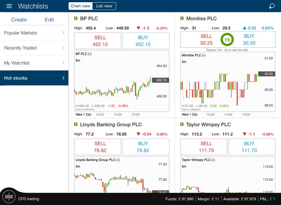Image resolution: width=281 pixels, height=205 pixels.
Task: Sell Taylor Wimpey at 111.70
Action: 203,147
